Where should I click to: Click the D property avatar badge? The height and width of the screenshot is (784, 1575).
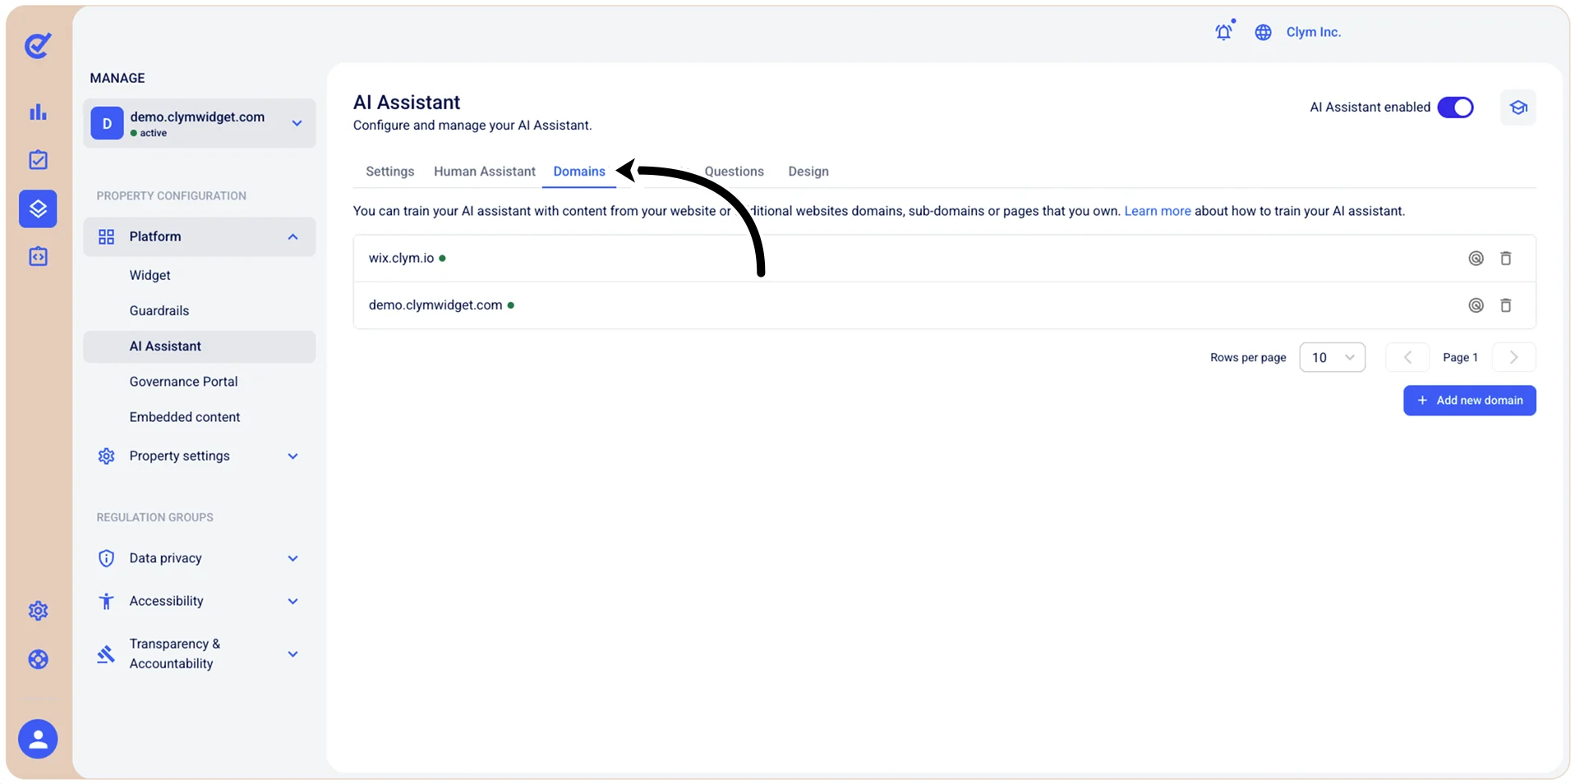click(x=107, y=123)
